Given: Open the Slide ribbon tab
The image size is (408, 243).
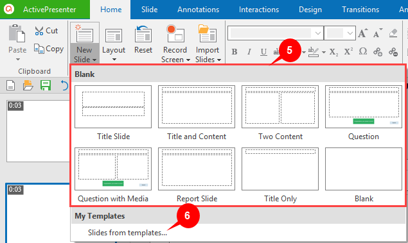Looking at the screenshot, I should click(x=149, y=10).
